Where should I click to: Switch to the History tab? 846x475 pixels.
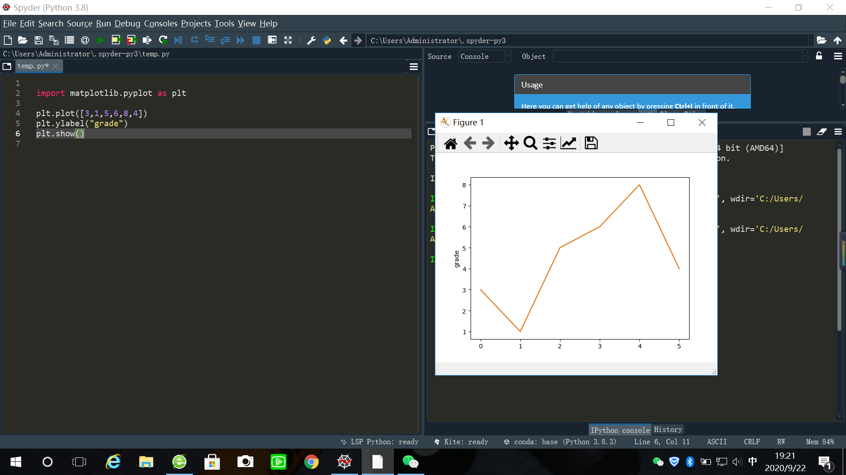(x=668, y=430)
